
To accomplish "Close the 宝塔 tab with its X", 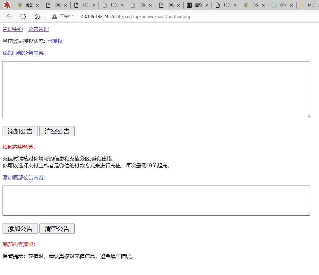I will tap(207, 5).
